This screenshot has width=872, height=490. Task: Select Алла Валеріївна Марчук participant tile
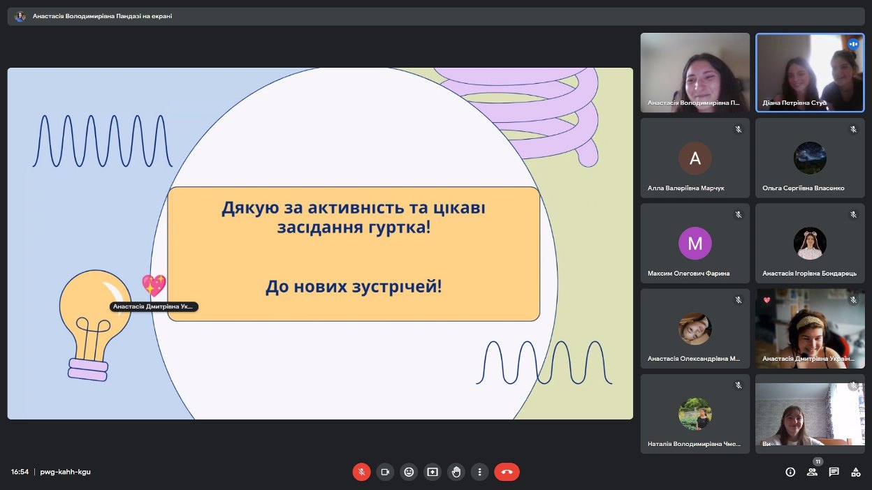(x=695, y=158)
